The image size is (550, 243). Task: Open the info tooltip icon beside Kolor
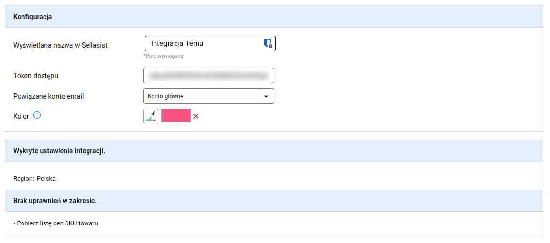[37, 115]
